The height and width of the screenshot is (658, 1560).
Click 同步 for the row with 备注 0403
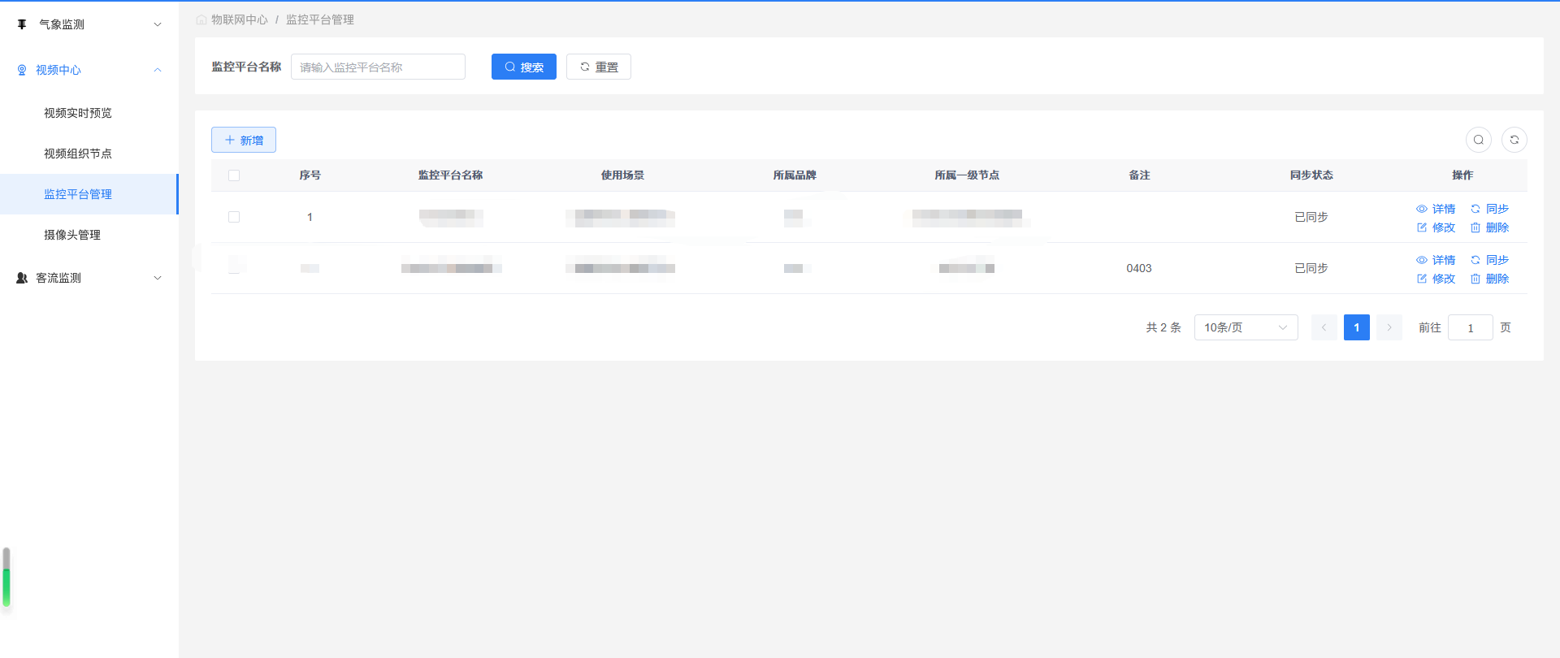coord(1489,260)
